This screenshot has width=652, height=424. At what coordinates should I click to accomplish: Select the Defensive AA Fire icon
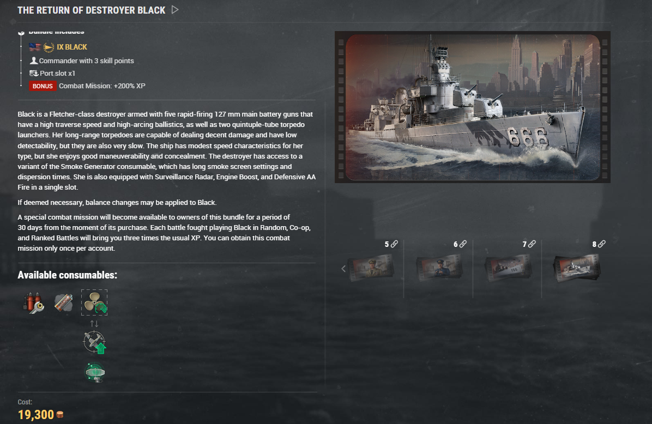coord(95,342)
